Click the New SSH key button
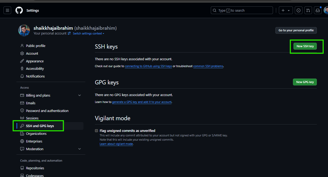 (x=305, y=46)
